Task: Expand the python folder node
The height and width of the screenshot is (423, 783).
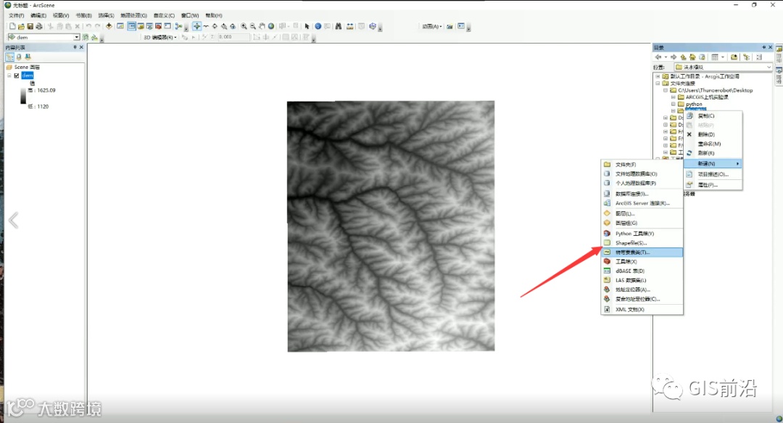Action: click(673, 104)
